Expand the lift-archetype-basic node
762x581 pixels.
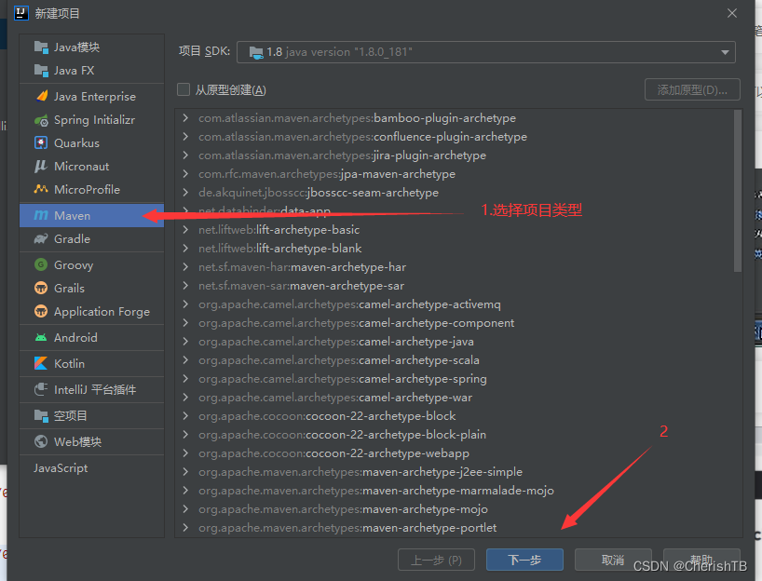point(185,229)
